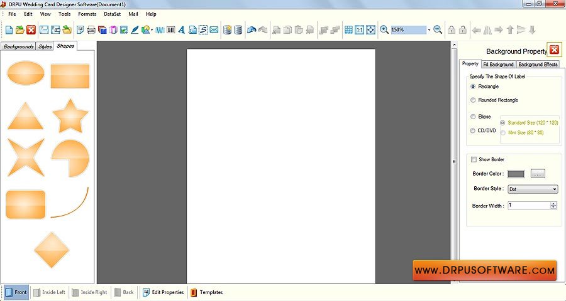Click the Signature S icon
Screen dimensions: 566x301
pos(204,30)
